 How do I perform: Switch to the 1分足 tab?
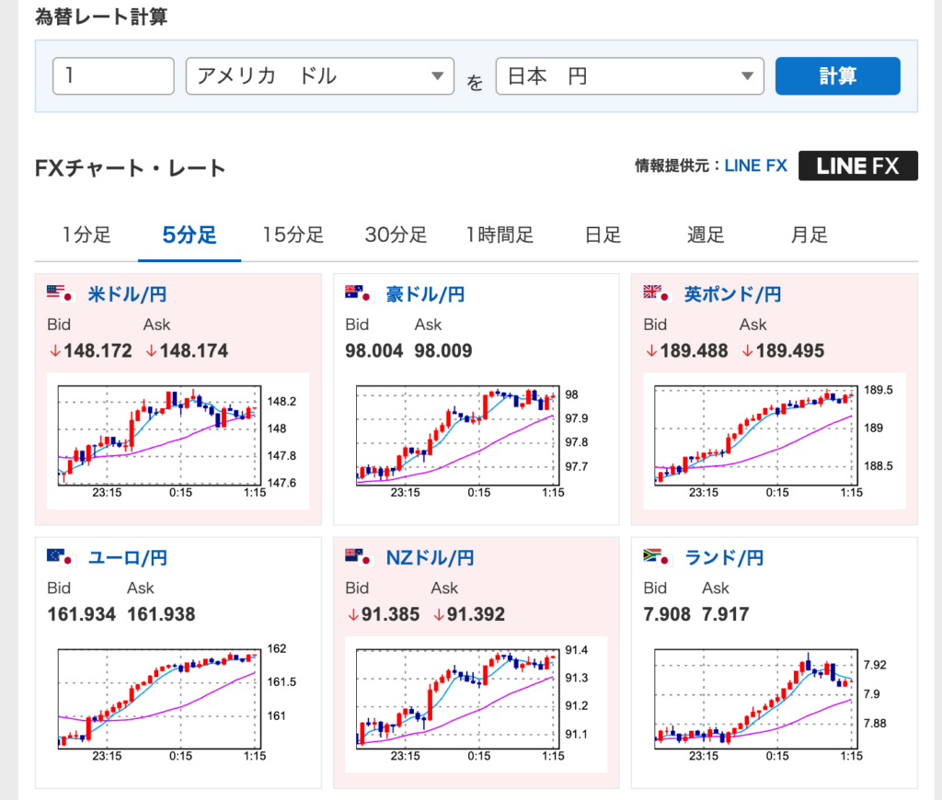click(x=86, y=235)
